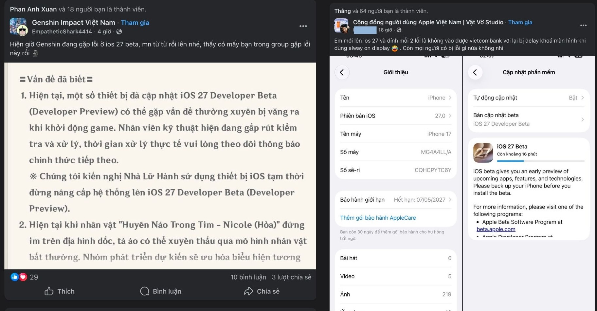Screen dimensions: 597x311
Task: Click the iOS 27 Beta download progress bar
Action: pos(540,161)
